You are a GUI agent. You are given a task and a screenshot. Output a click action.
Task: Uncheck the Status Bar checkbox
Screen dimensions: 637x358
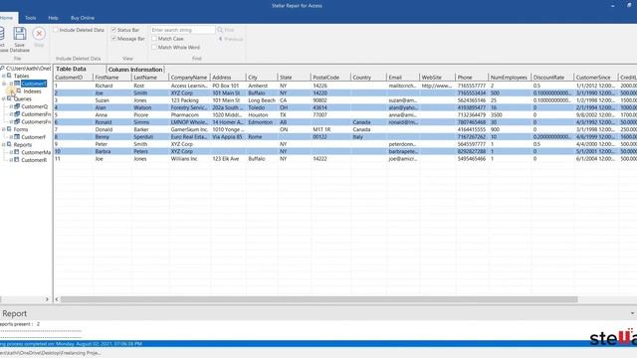tap(113, 30)
